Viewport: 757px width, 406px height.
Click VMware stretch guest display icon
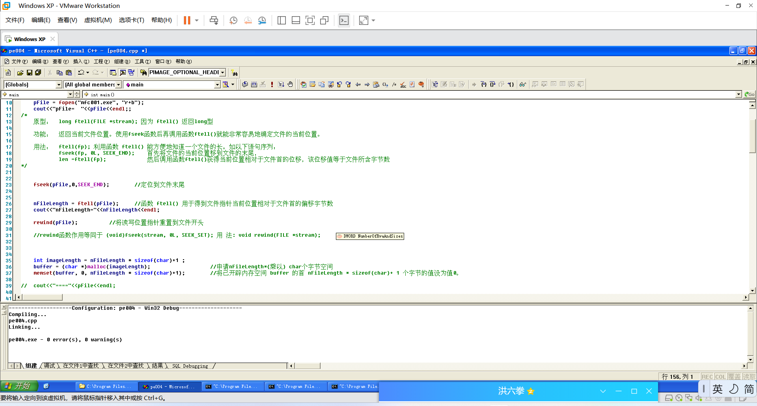click(x=364, y=20)
